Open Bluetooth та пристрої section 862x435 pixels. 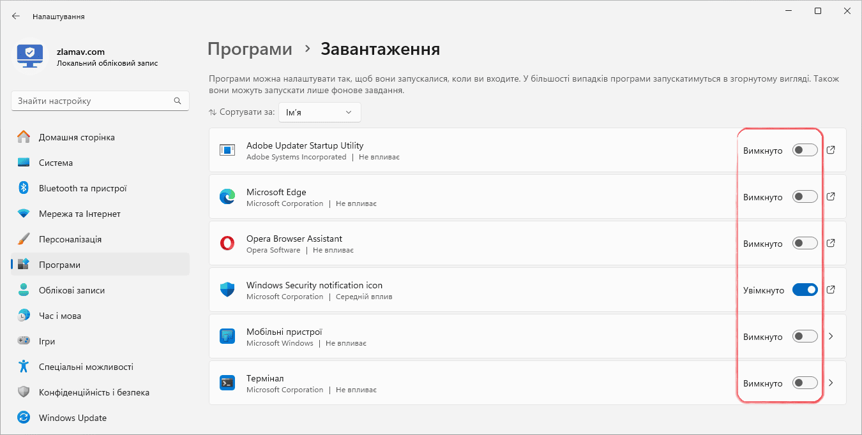click(x=100, y=188)
